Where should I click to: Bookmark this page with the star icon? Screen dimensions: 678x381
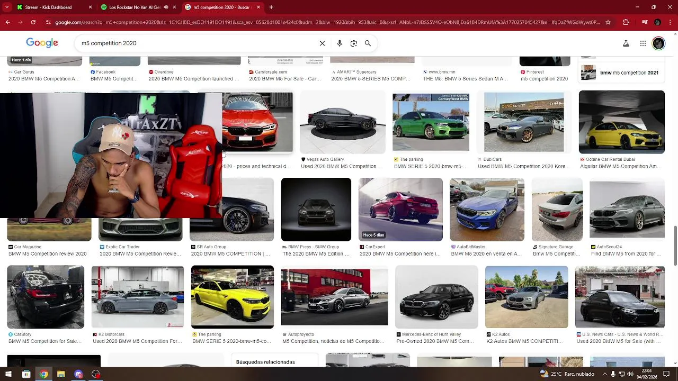(608, 22)
